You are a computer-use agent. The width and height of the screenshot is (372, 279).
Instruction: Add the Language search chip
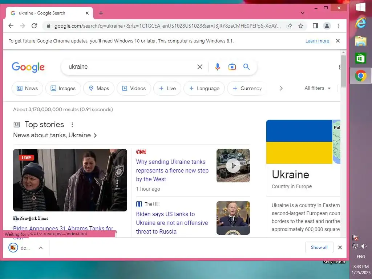[204, 88]
